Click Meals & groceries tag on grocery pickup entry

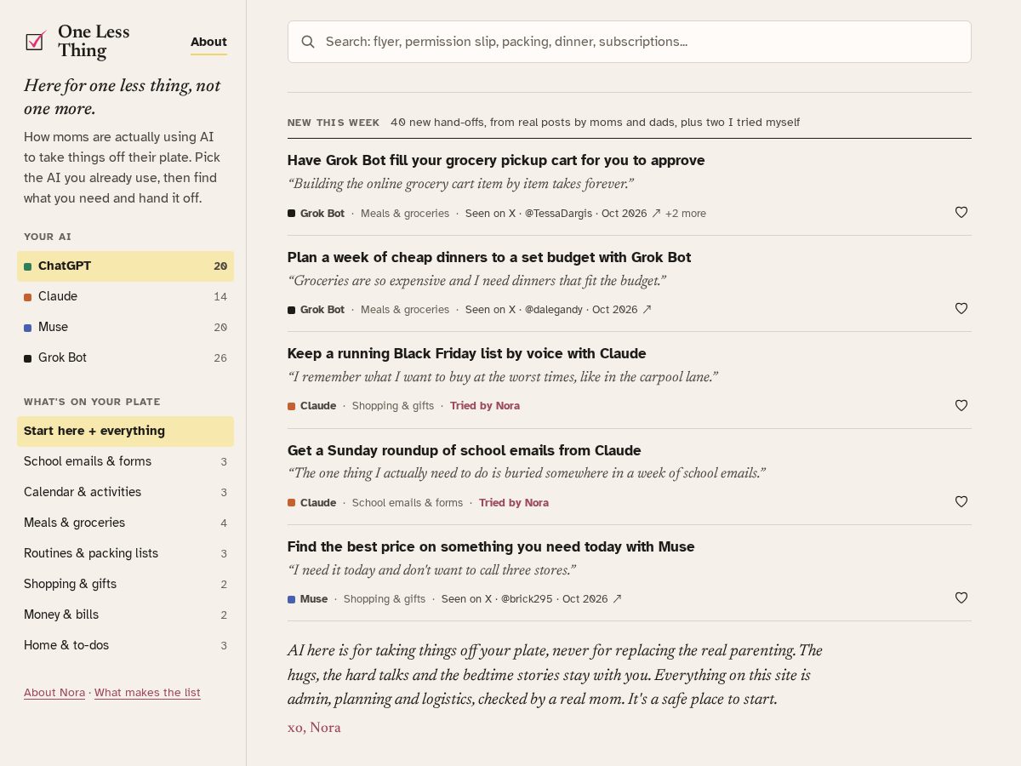coord(405,214)
